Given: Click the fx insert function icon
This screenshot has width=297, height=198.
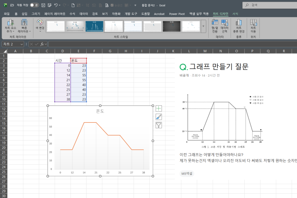Looking at the screenshot, I should [x=42, y=44].
